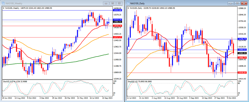The height and width of the screenshot is (102, 249).
Task: Minimize the NAS100 Daily chart window
Action: pyautogui.click(x=231, y=3)
